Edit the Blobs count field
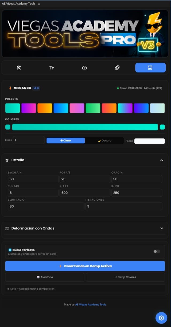171x327 pixels. 29,140
